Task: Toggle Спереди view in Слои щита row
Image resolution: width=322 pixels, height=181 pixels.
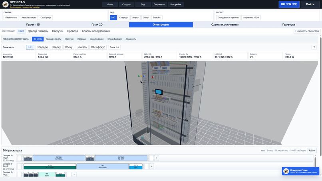Action: [x=42, y=47]
